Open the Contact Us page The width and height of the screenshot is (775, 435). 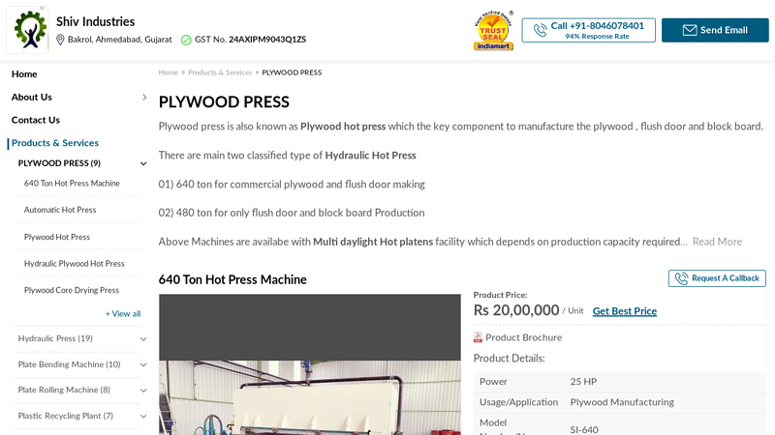coord(36,120)
